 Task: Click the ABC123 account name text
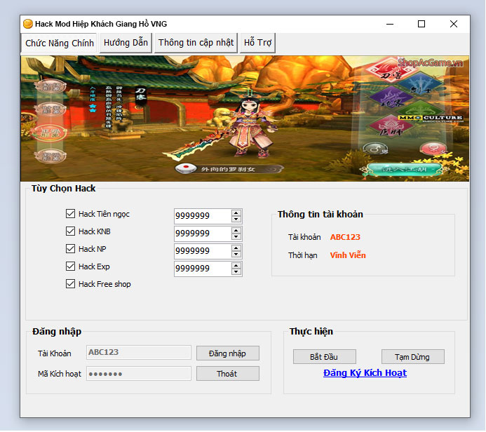345,237
